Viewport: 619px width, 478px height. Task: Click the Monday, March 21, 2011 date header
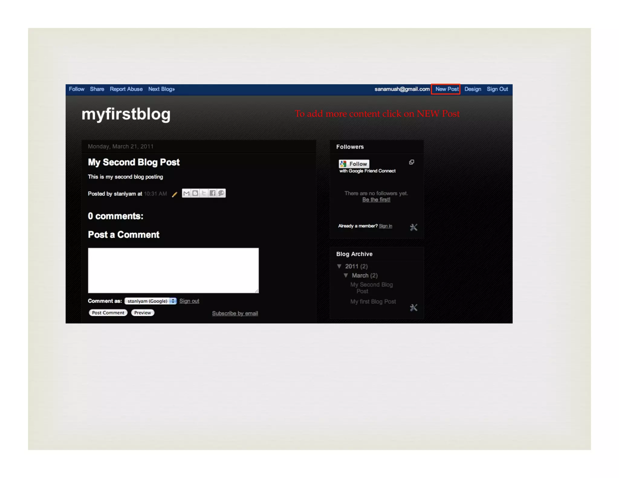tap(121, 147)
